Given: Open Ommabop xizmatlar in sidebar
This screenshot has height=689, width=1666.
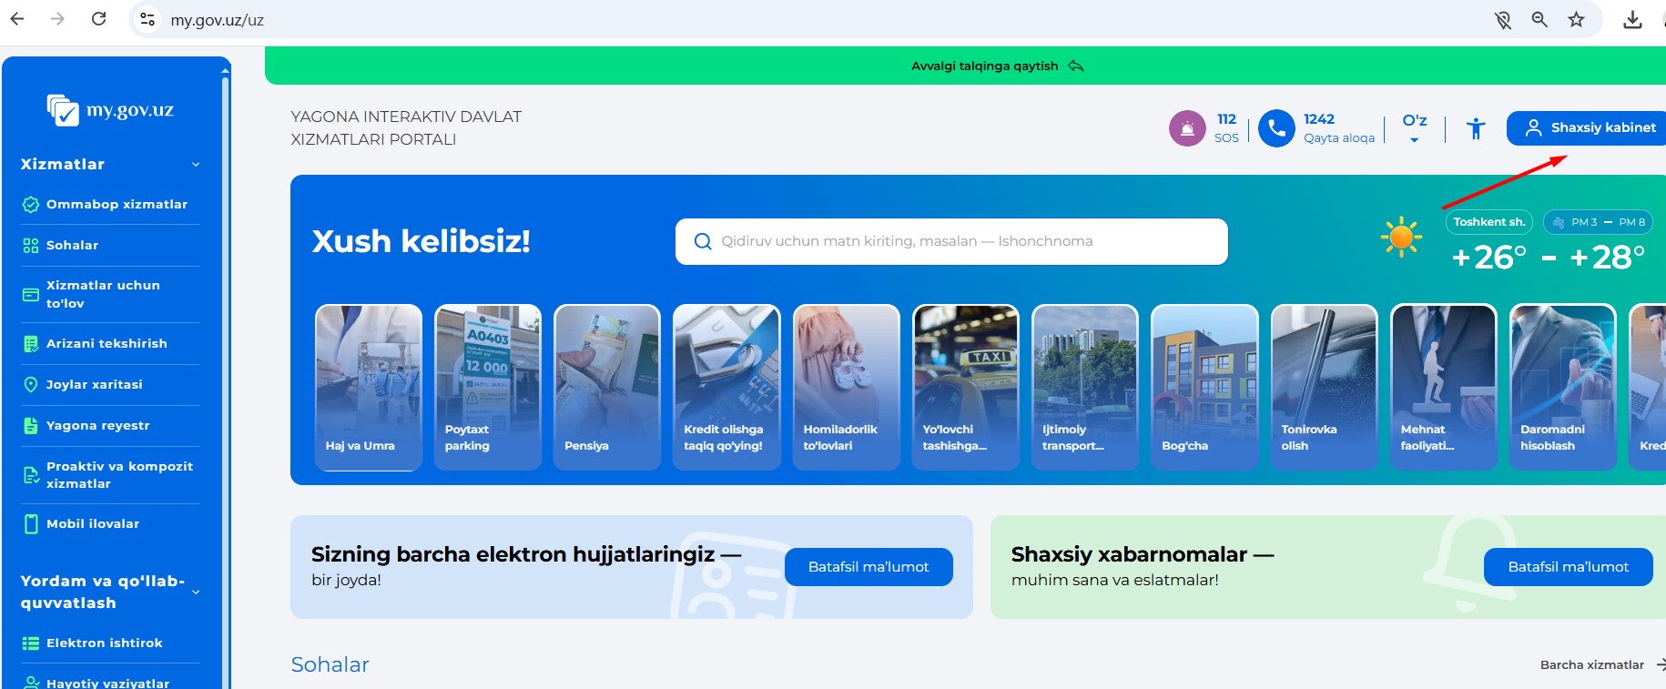Looking at the screenshot, I should [x=117, y=205].
